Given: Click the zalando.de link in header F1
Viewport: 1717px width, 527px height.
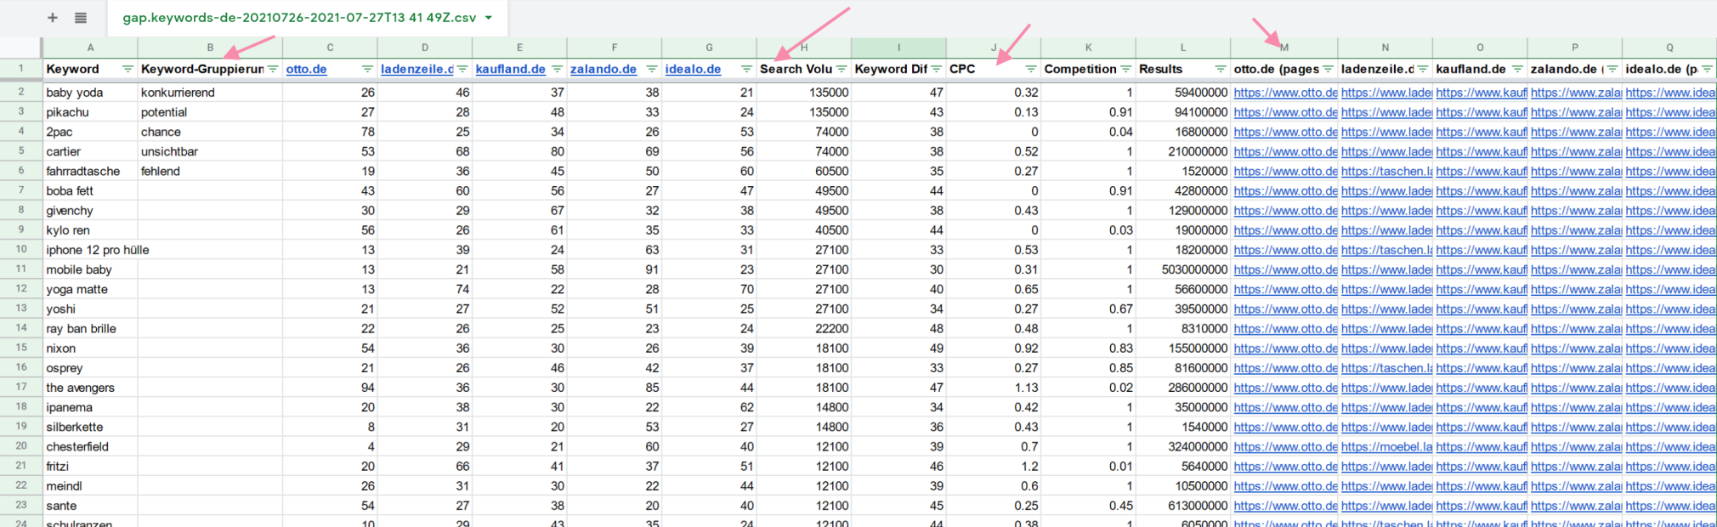Looking at the screenshot, I should coord(603,69).
